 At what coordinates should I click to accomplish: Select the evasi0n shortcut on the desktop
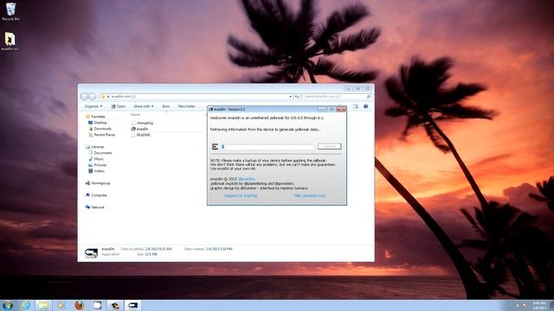[x=10, y=41]
